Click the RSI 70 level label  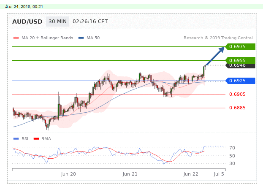pos(232,148)
